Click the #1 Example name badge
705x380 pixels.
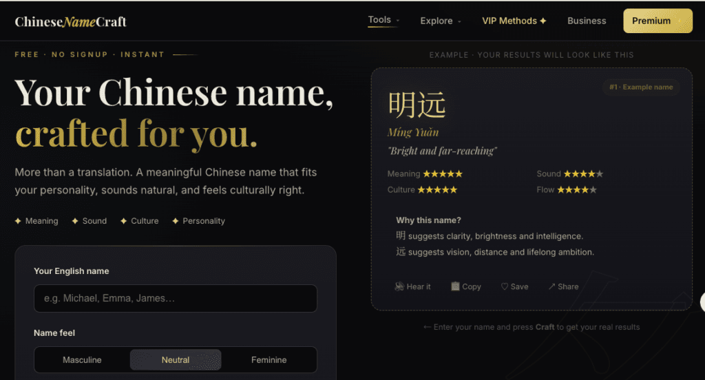(x=641, y=87)
